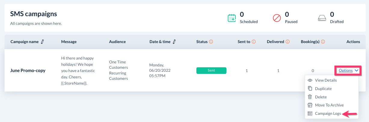Show info tooltip for Delivered column
This screenshot has height=122, width=369.
click(288, 42)
